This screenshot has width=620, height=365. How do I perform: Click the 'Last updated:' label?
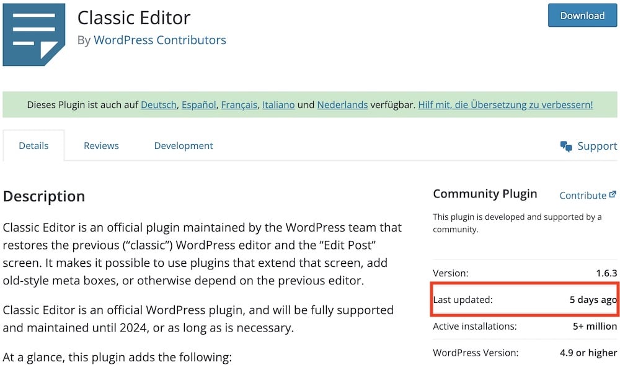(463, 300)
